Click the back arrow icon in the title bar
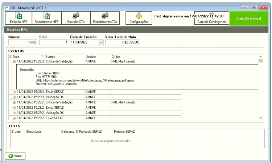 click(x=7, y=8)
